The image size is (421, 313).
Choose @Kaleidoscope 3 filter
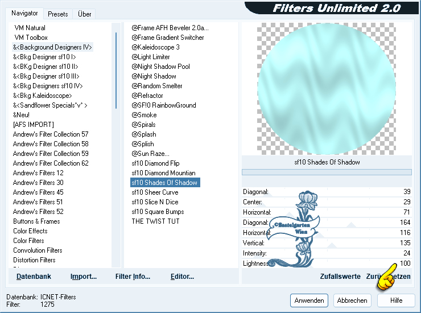(x=155, y=47)
